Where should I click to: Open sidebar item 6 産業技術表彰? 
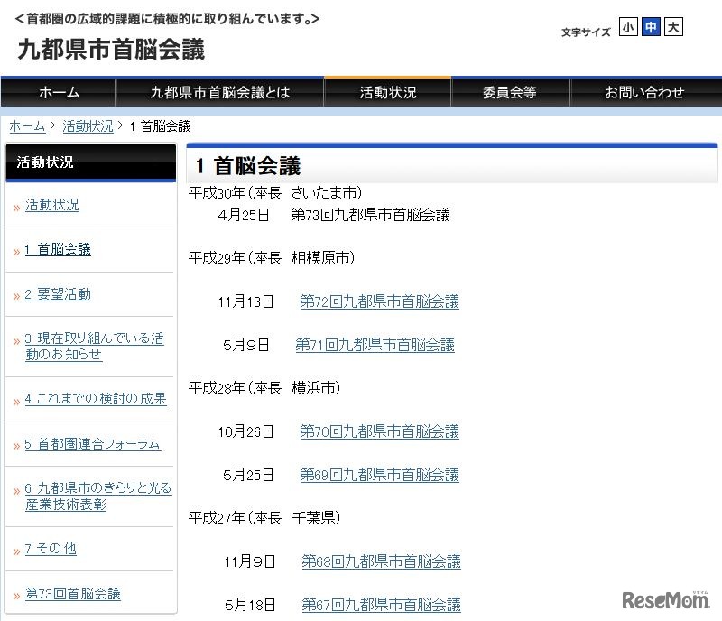(97, 496)
